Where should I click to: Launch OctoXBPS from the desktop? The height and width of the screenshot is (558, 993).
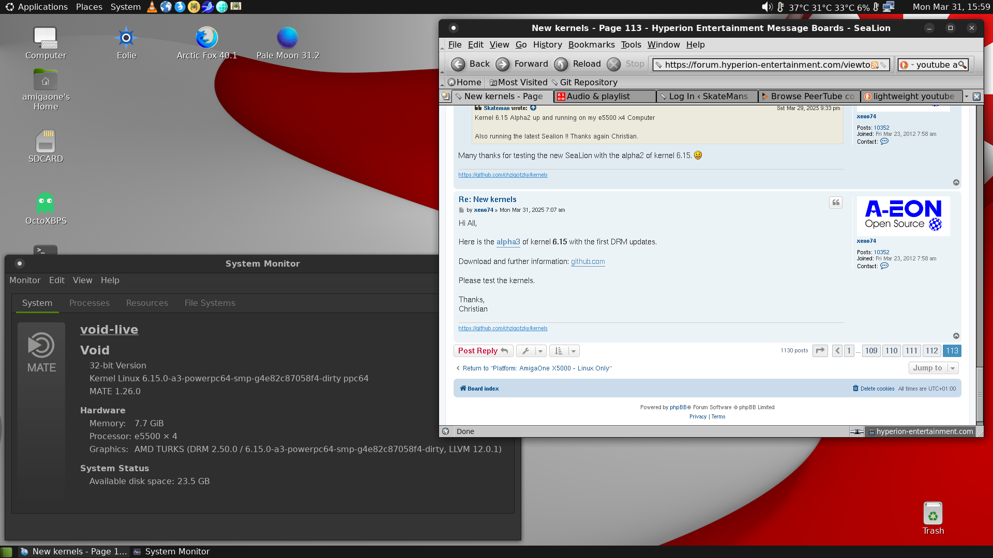pos(46,209)
